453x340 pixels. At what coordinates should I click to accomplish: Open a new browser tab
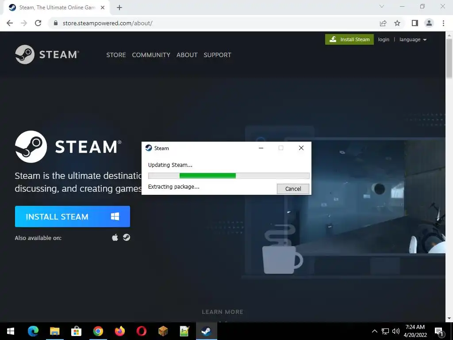(119, 8)
